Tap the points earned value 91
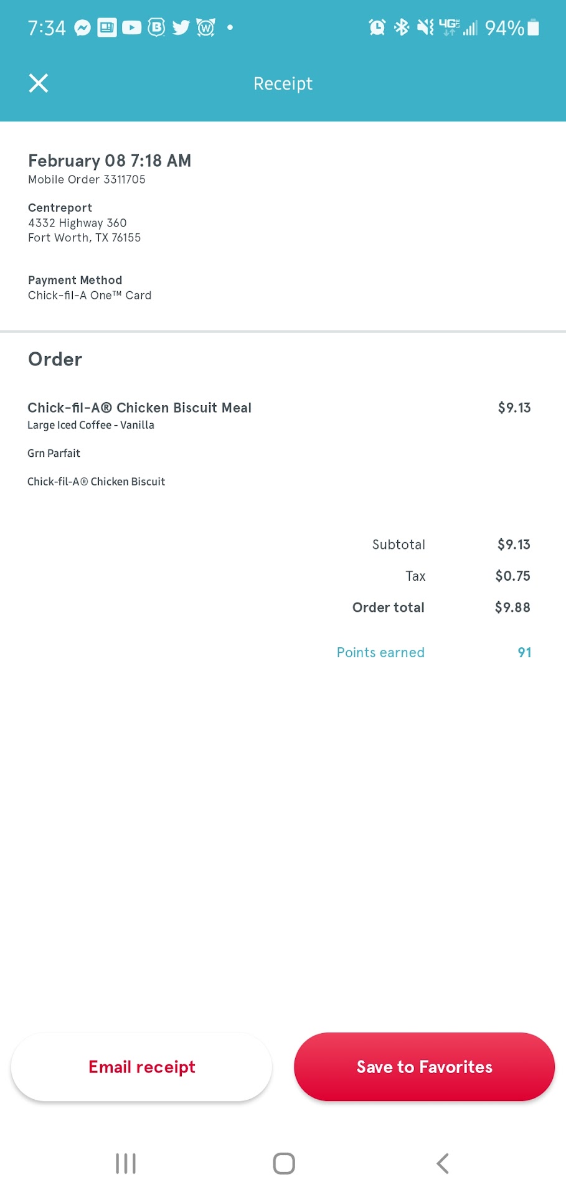Screen dimensions: 566x1195 pyautogui.click(x=524, y=652)
